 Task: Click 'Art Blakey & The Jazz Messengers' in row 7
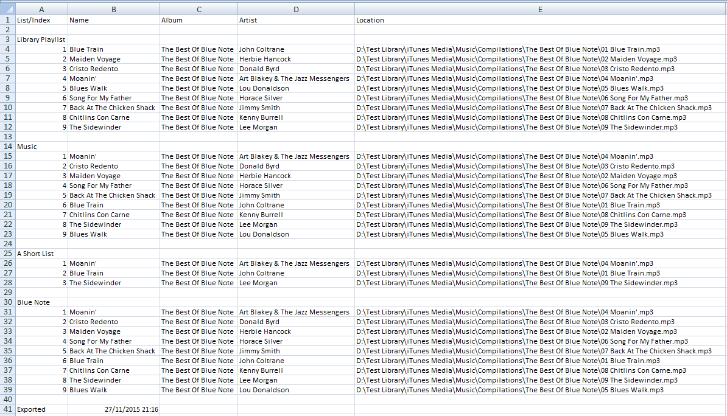(x=297, y=78)
